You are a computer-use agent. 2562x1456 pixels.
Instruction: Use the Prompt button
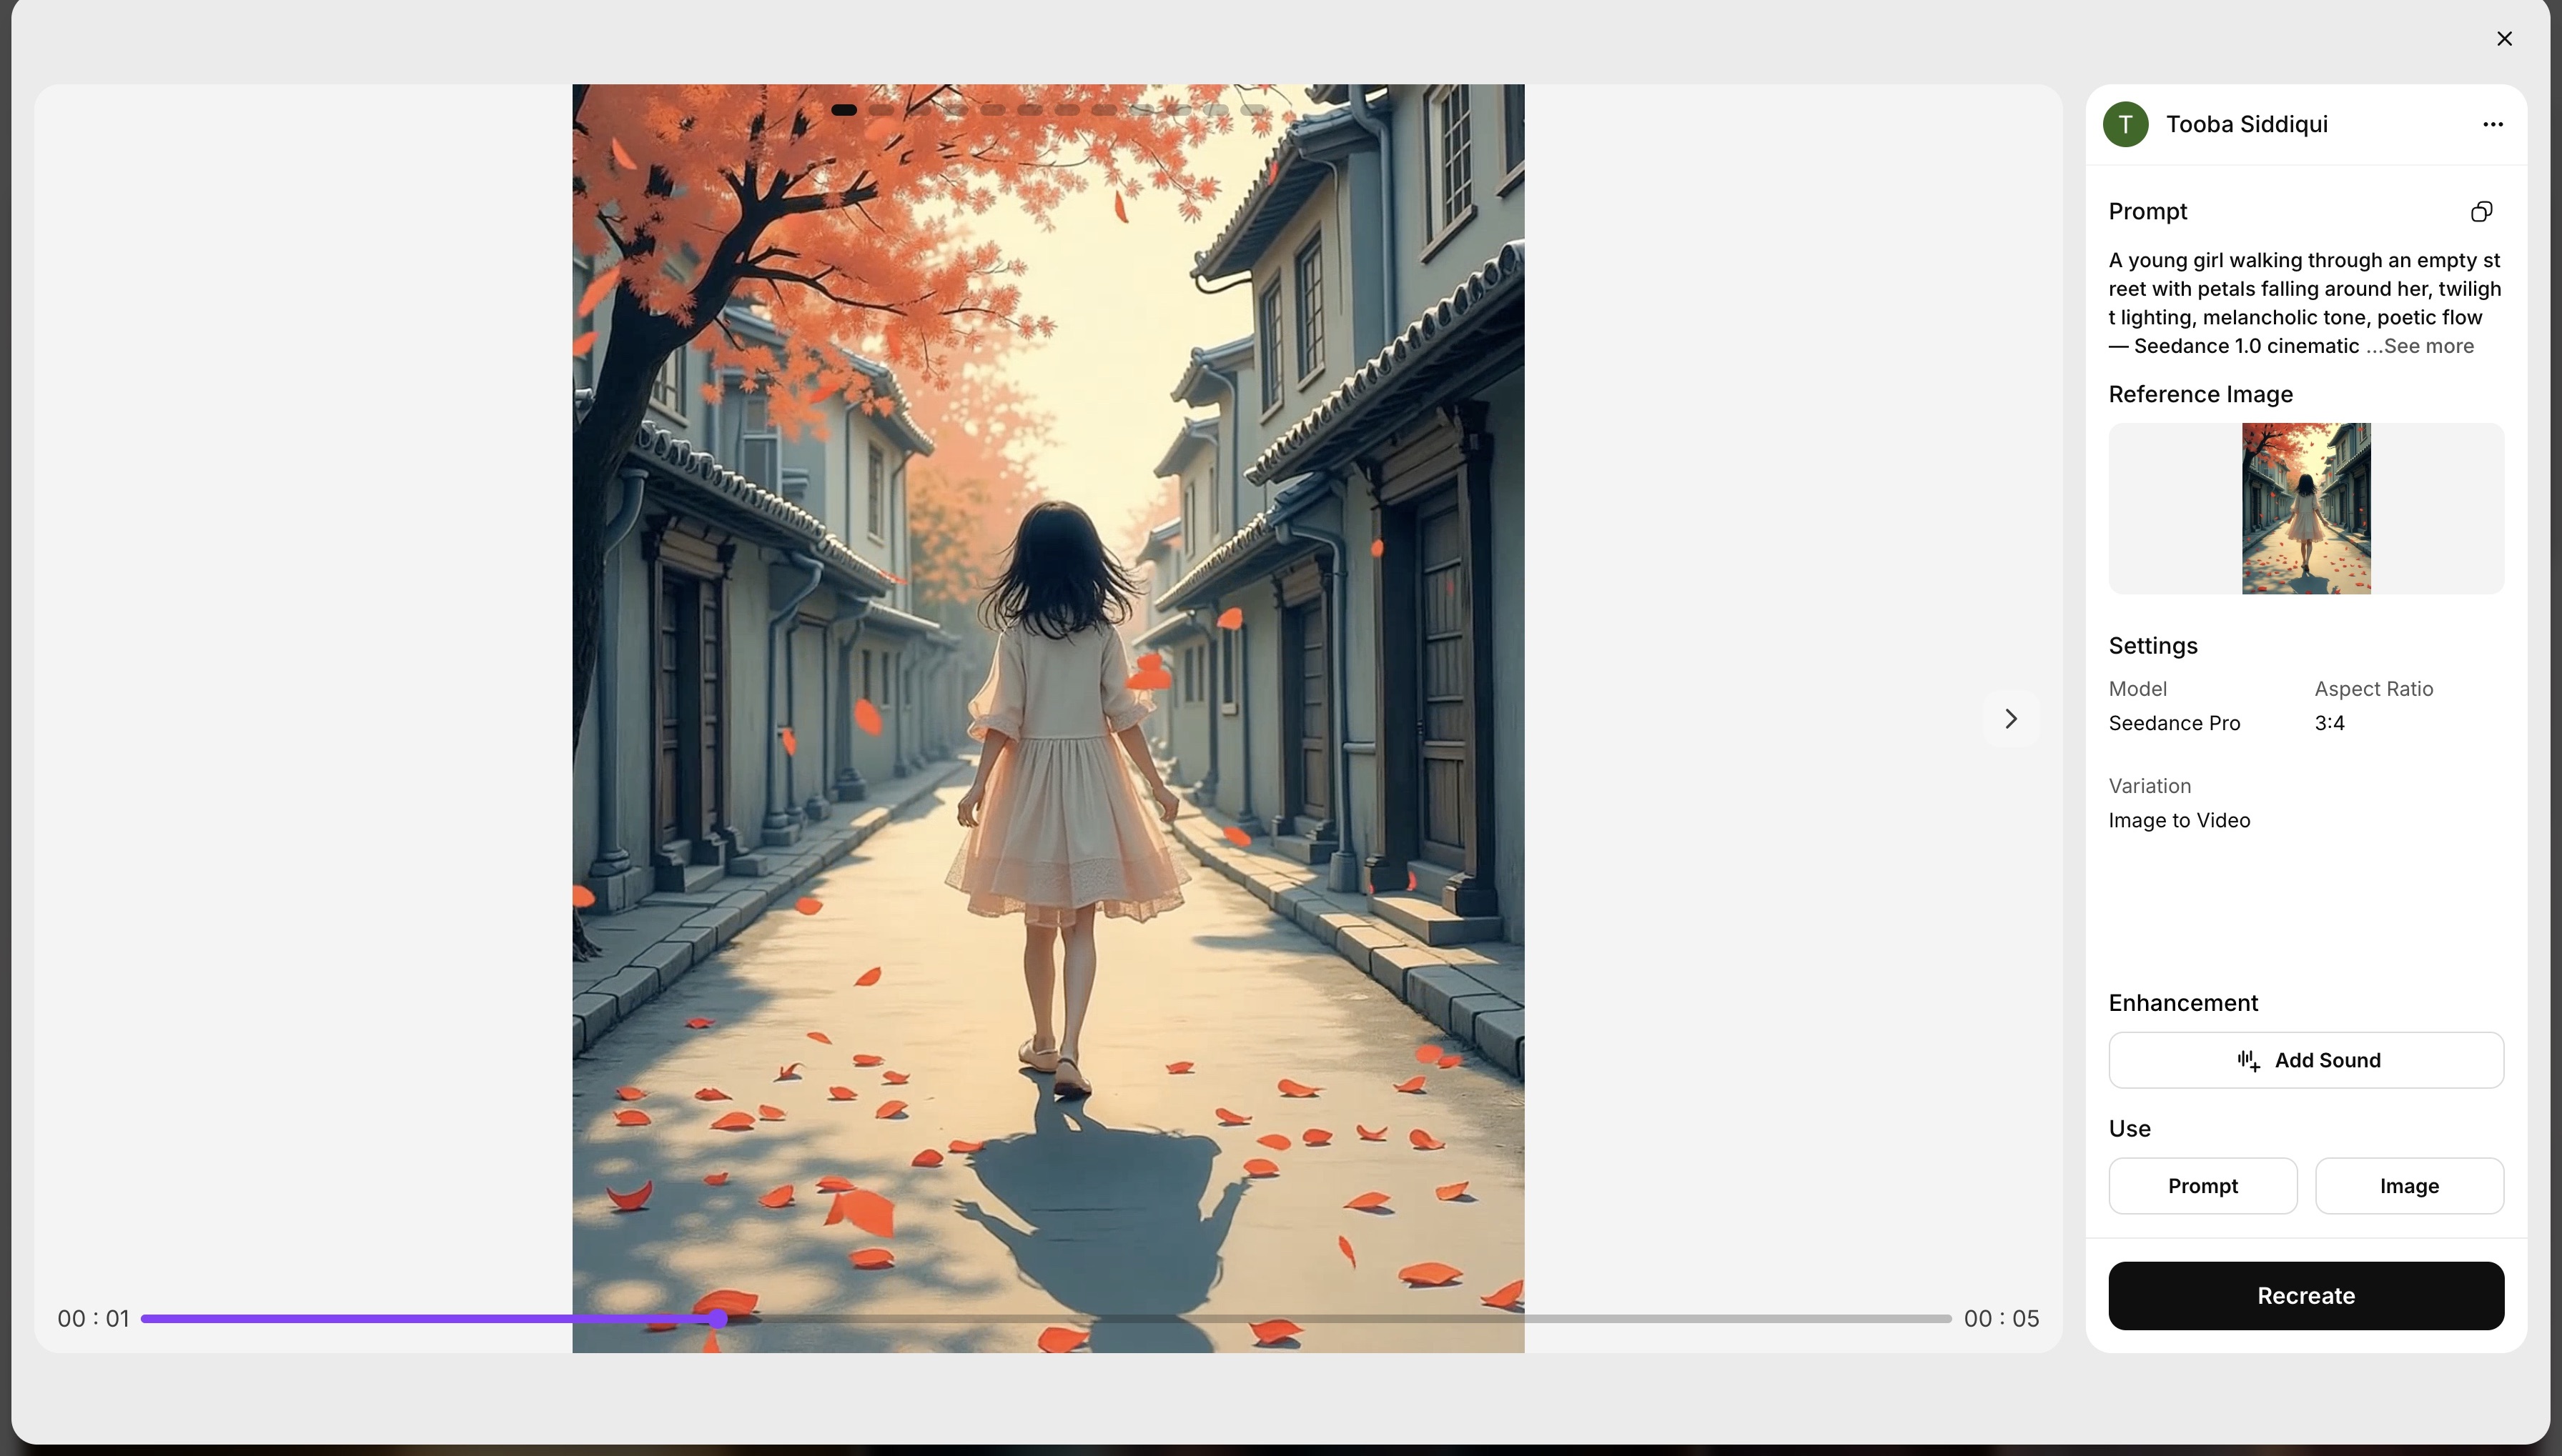click(2203, 1186)
